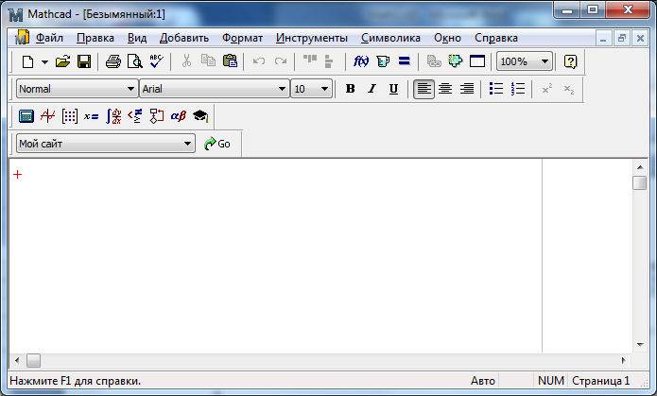This screenshot has width=657, height=396.
Task: Open the Символика menu
Action: tap(390, 38)
